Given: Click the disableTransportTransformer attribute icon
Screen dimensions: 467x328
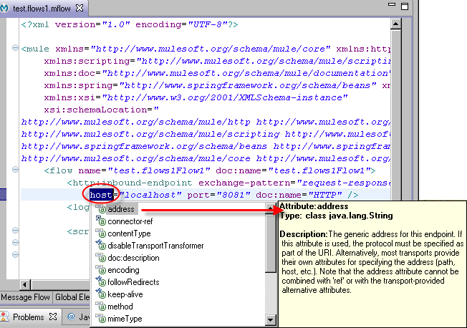Looking at the screenshot, I should (101, 245).
